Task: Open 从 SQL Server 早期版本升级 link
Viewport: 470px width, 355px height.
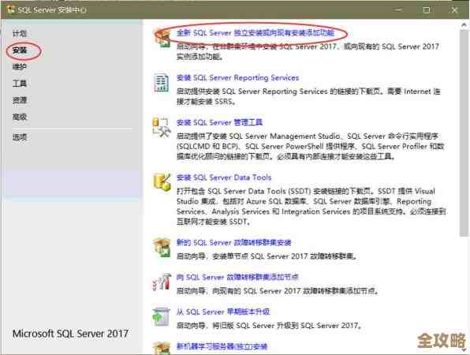Action: (x=223, y=312)
